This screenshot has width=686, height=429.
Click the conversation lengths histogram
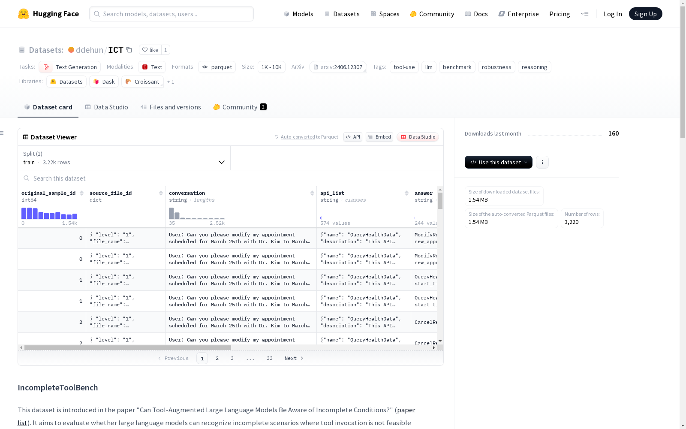(x=197, y=213)
